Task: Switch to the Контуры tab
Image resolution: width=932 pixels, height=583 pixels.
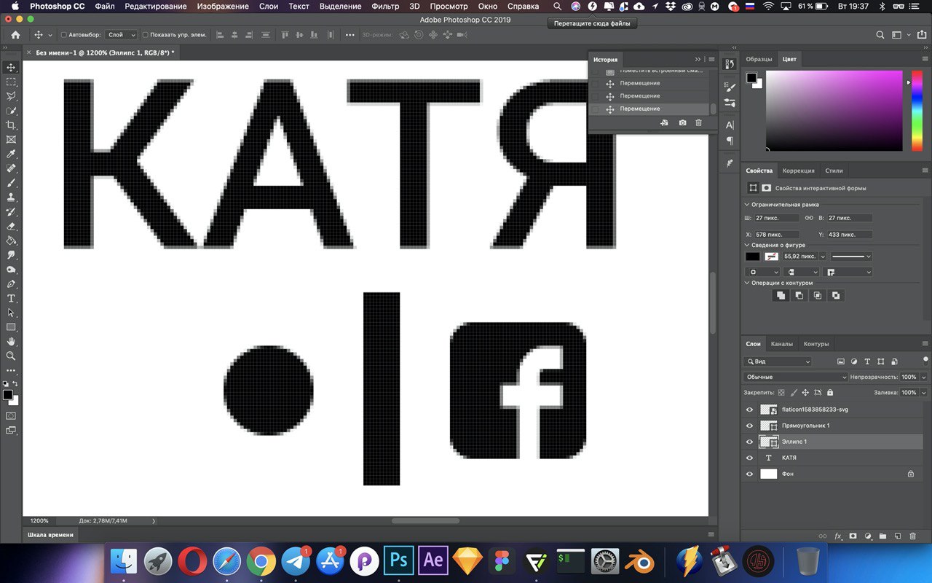Action: [x=816, y=344]
